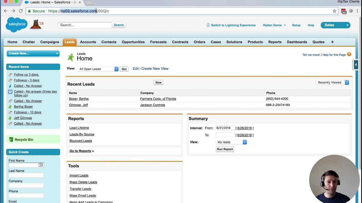The width and height of the screenshot is (362, 203).
Task: Expand the collapsed right sidebar arrow
Action: tap(356, 65)
